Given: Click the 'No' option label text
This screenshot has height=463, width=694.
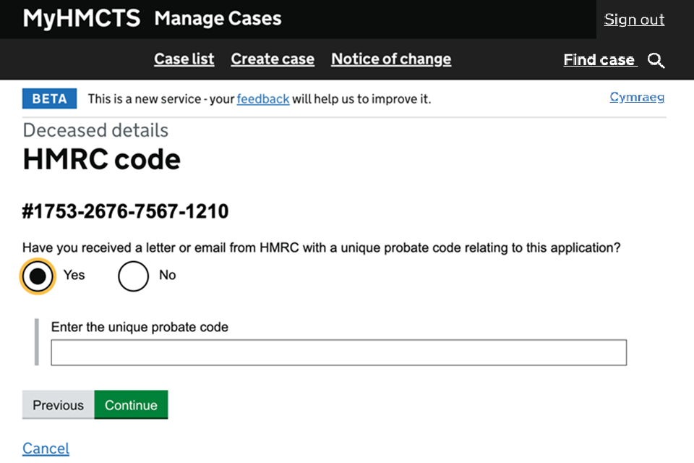Looking at the screenshot, I should pos(167,275).
